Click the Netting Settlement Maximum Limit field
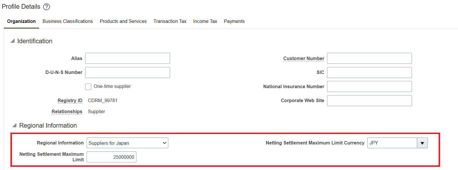 pyautogui.click(x=112, y=157)
